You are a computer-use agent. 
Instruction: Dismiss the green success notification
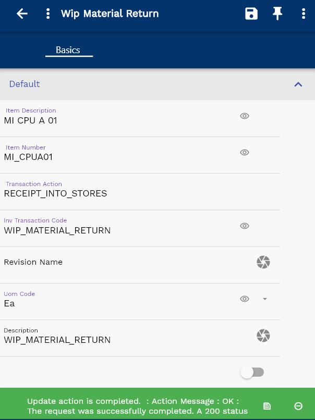[298, 406]
